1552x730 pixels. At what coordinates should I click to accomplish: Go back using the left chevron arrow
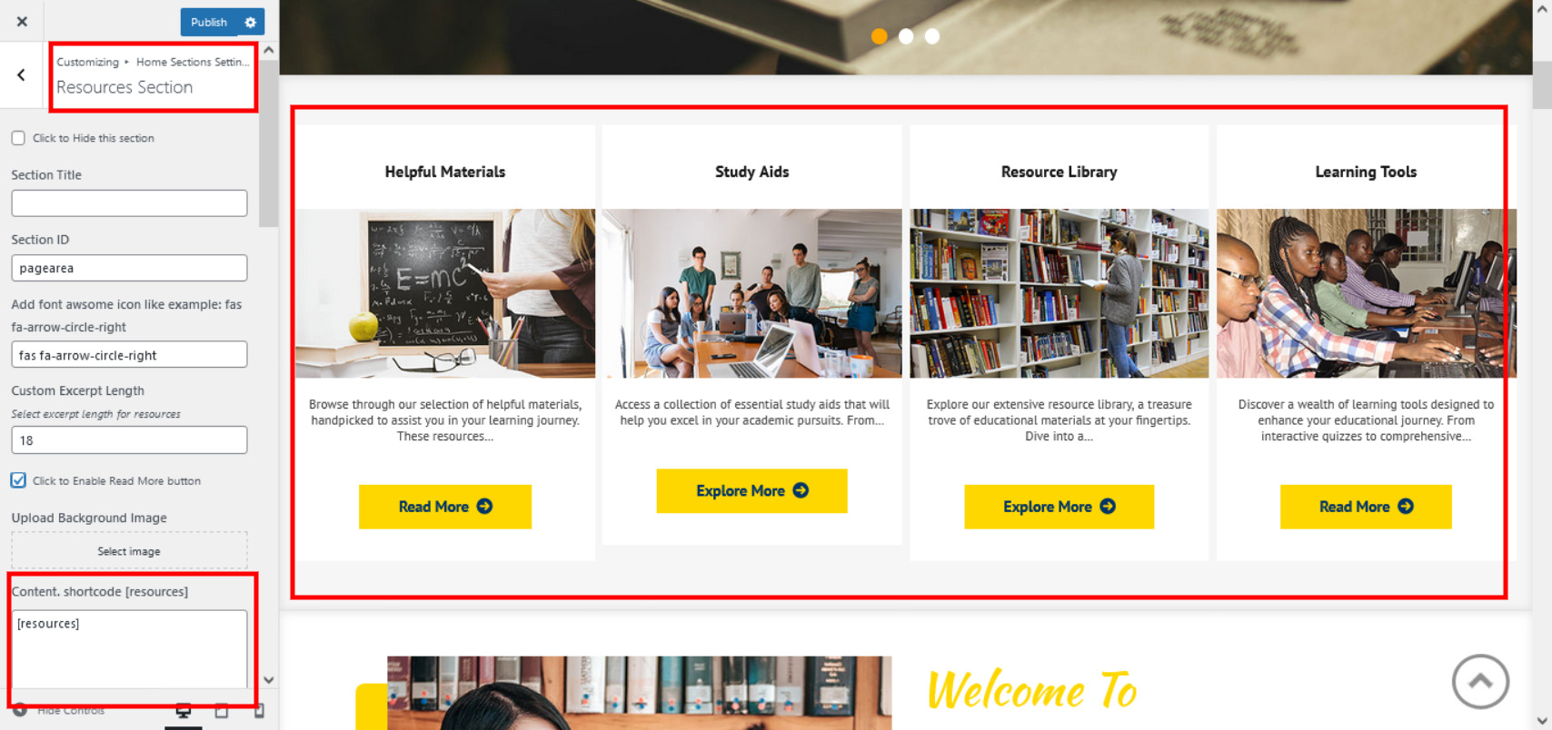21,75
